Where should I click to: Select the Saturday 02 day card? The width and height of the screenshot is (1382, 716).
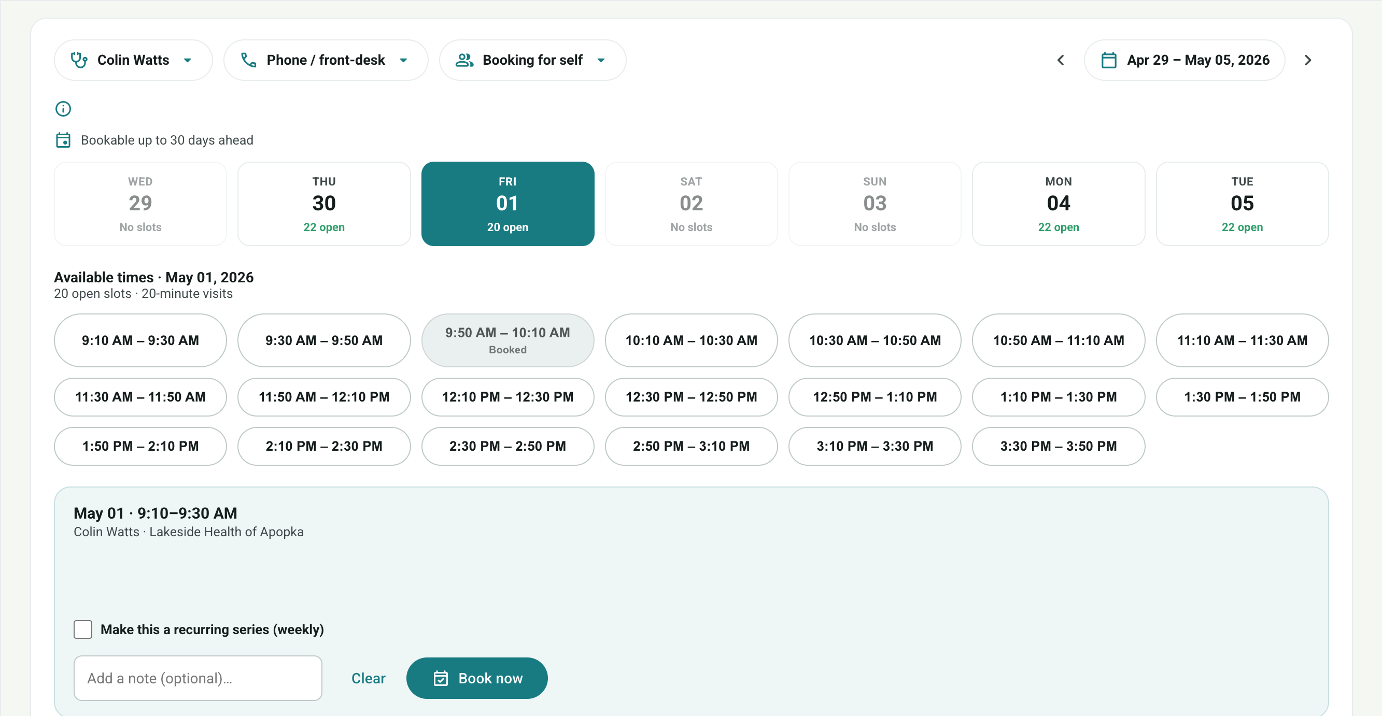[x=691, y=204]
